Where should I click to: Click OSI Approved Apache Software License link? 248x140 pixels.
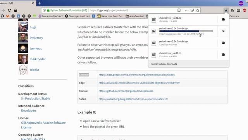click(43, 125)
